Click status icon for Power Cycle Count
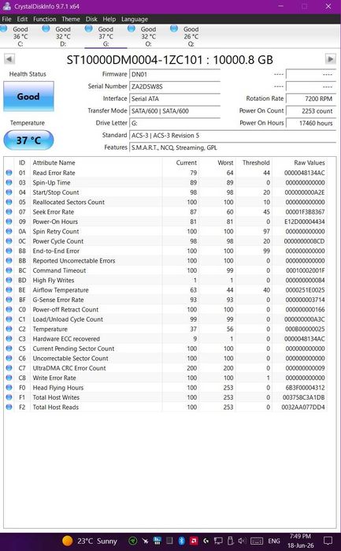 pos(9,241)
